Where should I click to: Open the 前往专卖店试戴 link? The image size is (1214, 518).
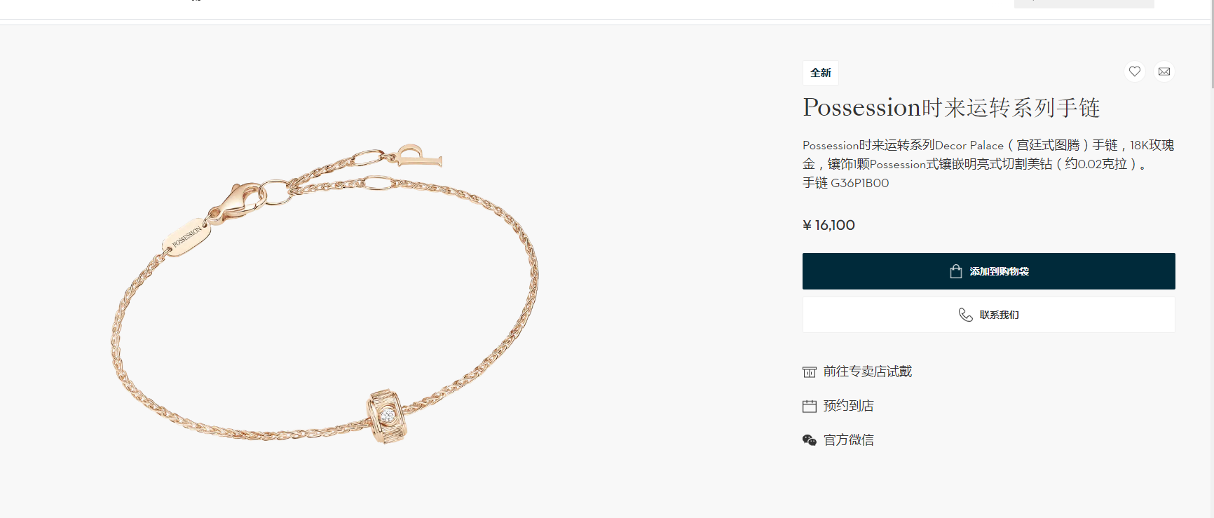click(868, 372)
